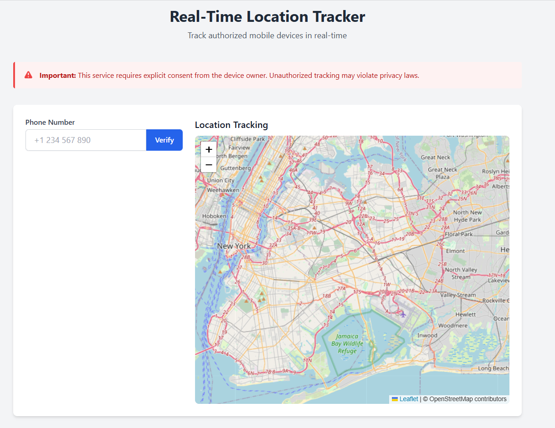This screenshot has height=428, width=555.
Task: Click the Phone Number field label
Action: click(x=50, y=122)
